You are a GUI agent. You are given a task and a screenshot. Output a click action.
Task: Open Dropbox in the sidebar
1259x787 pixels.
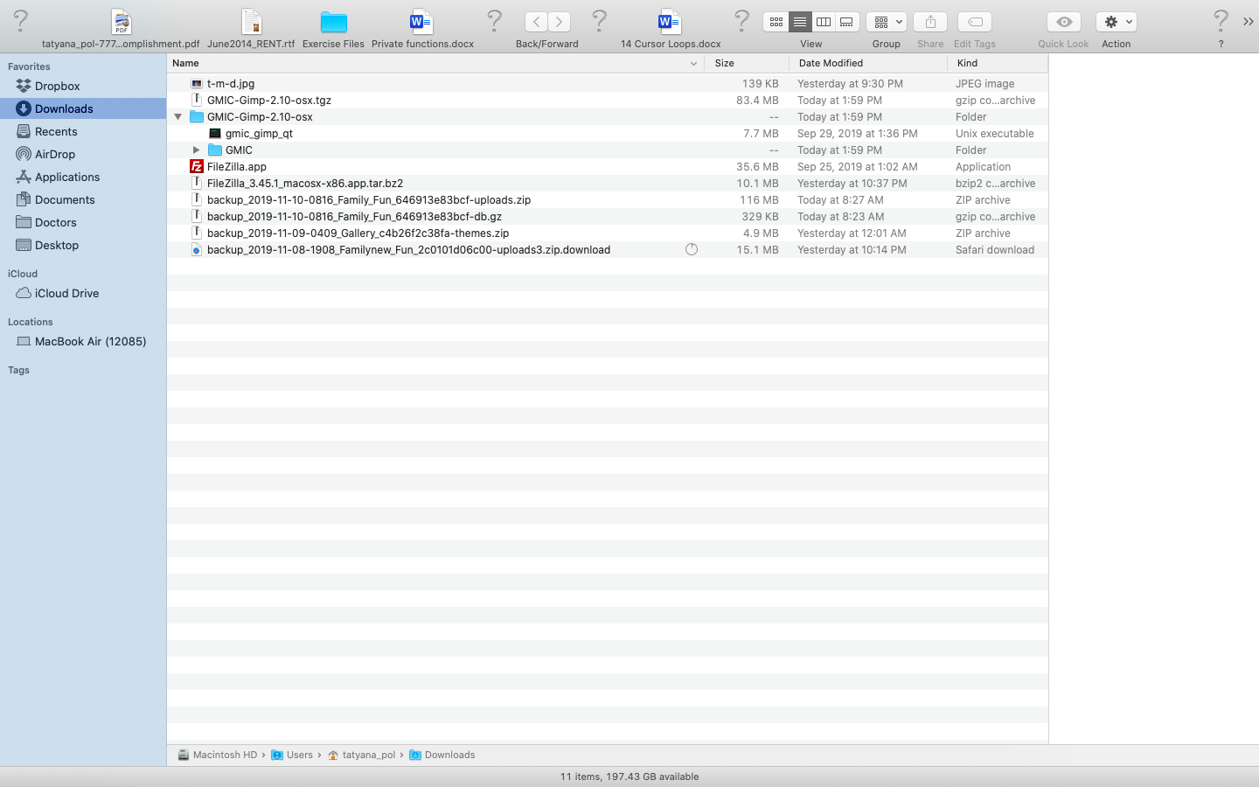(x=57, y=86)
